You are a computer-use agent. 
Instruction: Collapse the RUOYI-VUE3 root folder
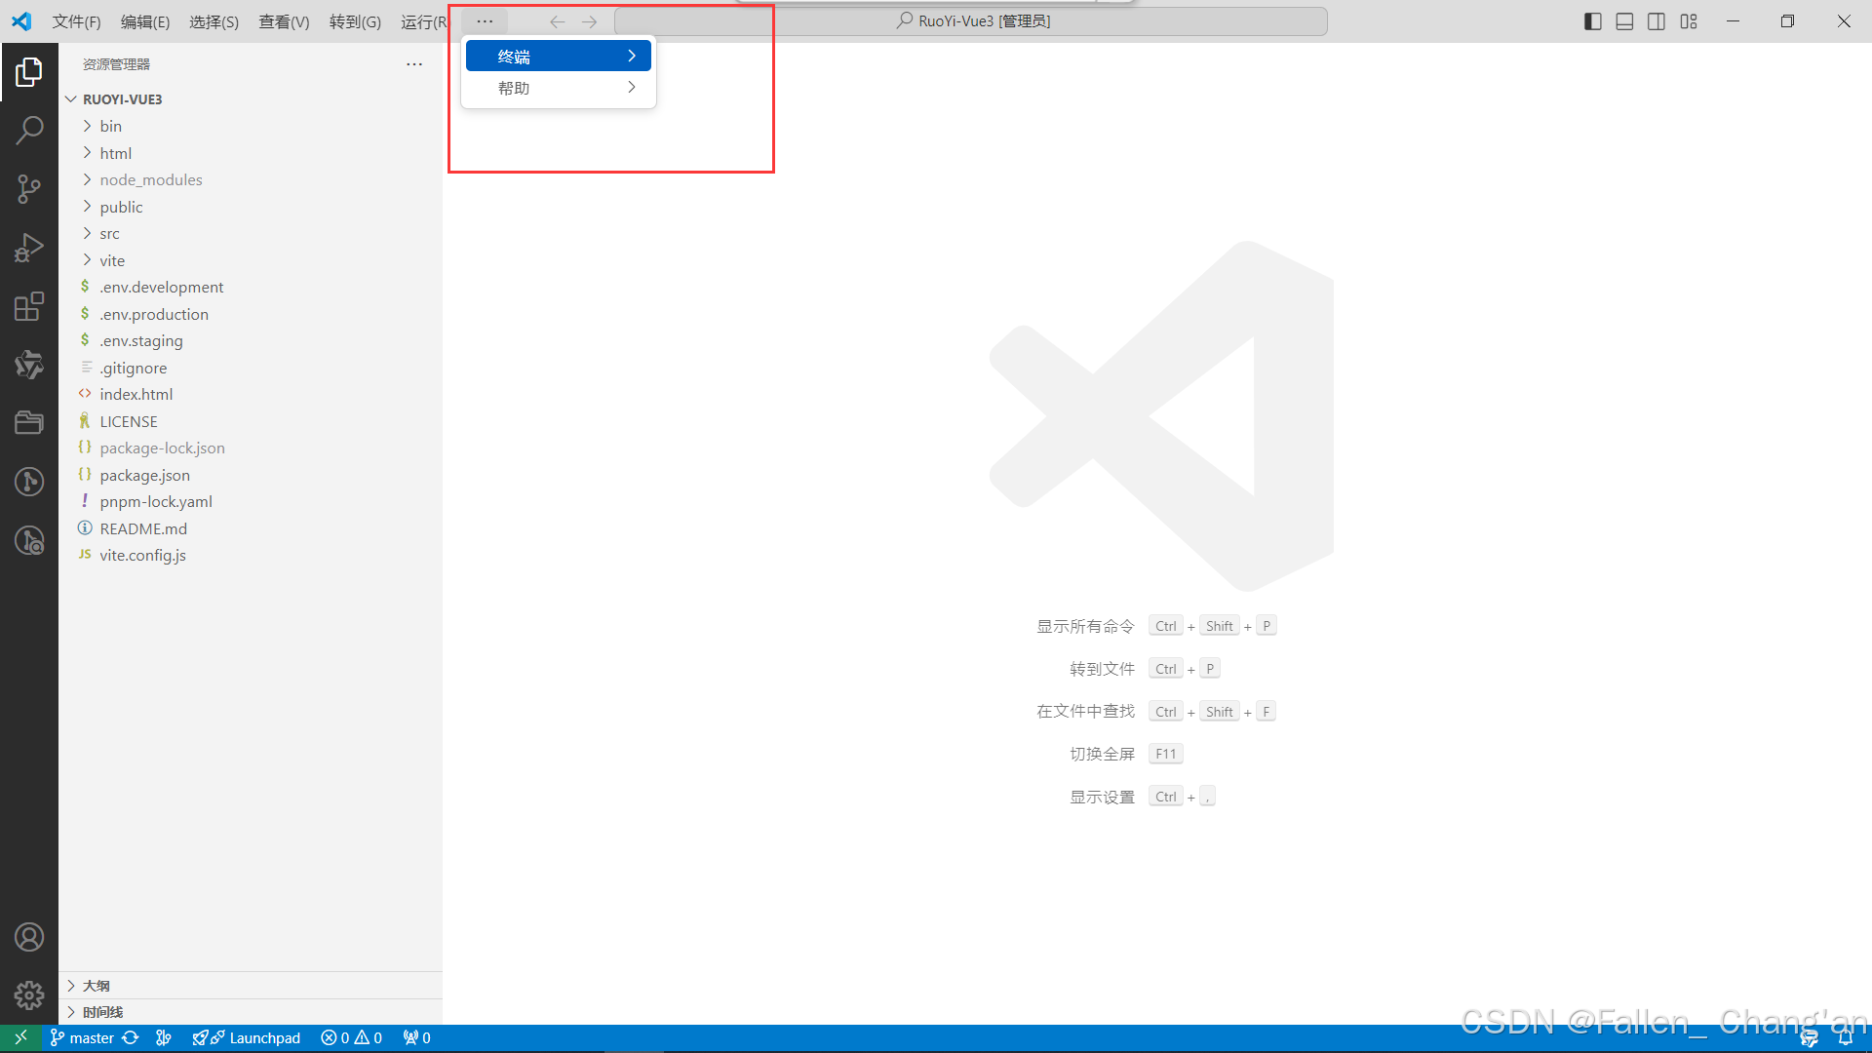point(122,99)
